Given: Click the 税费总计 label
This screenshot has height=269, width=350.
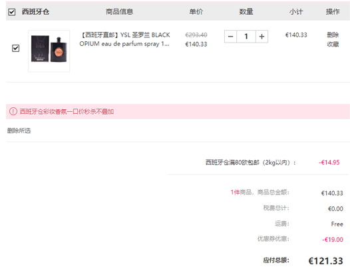Looking at the screenshot, I should tap(276, 208).
